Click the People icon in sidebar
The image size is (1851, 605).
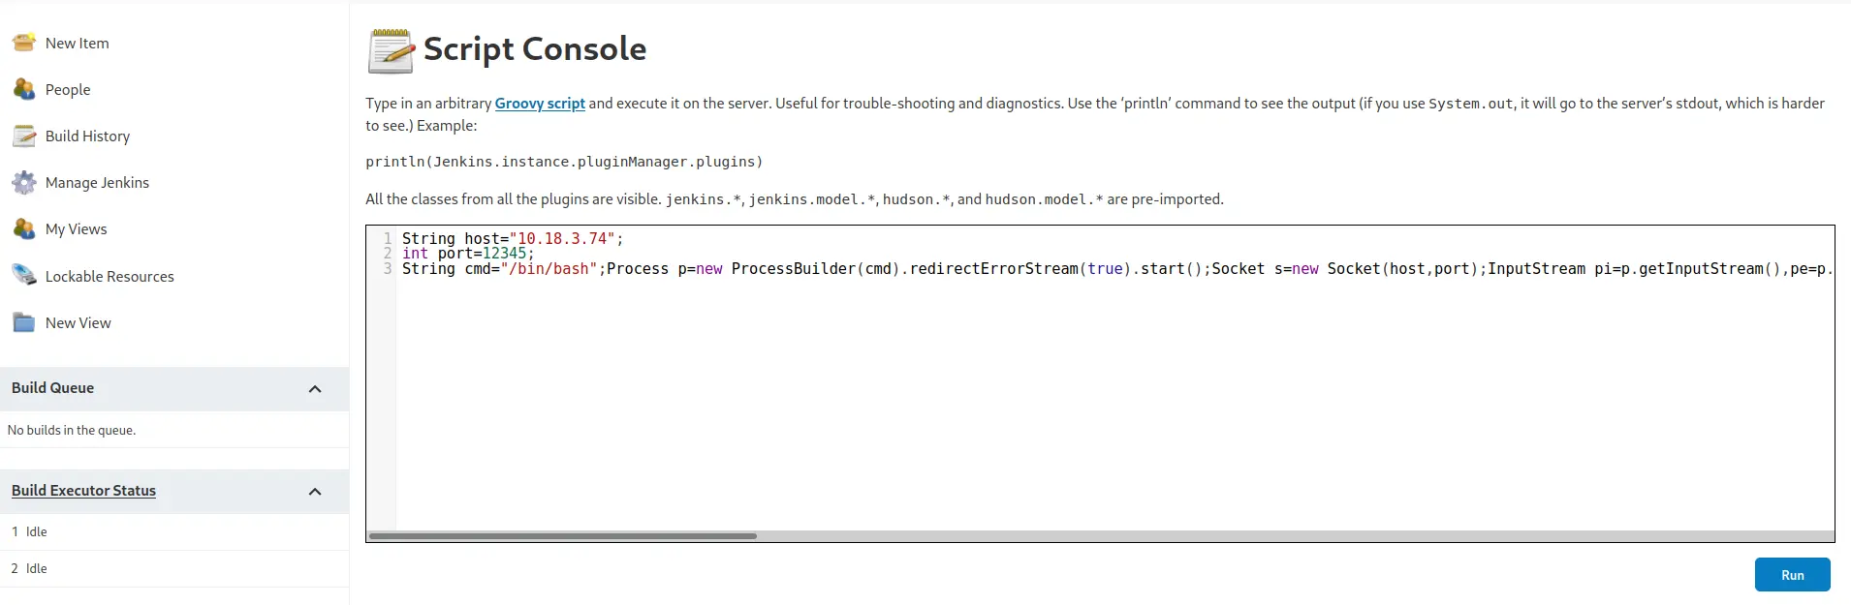click(24, 89)
